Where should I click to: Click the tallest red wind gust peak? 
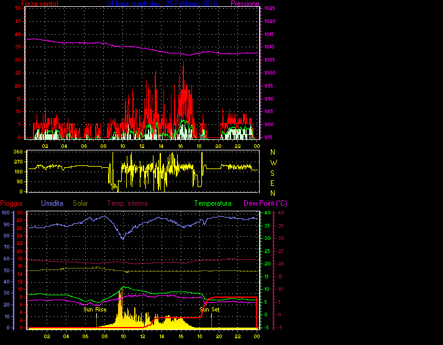(x=183, y=62)
